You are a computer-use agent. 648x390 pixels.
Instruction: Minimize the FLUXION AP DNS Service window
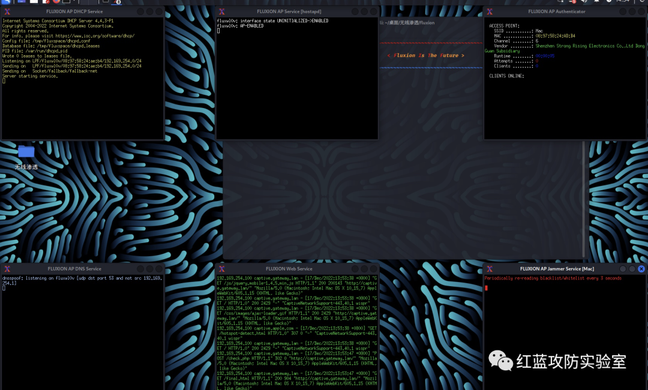coord(140,269)
